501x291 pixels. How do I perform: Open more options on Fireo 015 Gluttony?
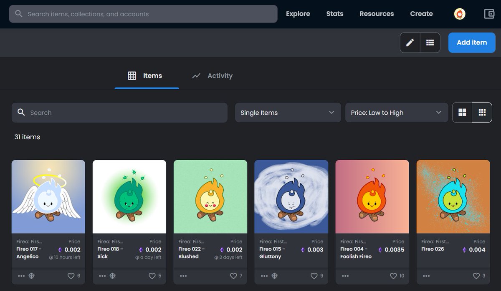[264, 276]
